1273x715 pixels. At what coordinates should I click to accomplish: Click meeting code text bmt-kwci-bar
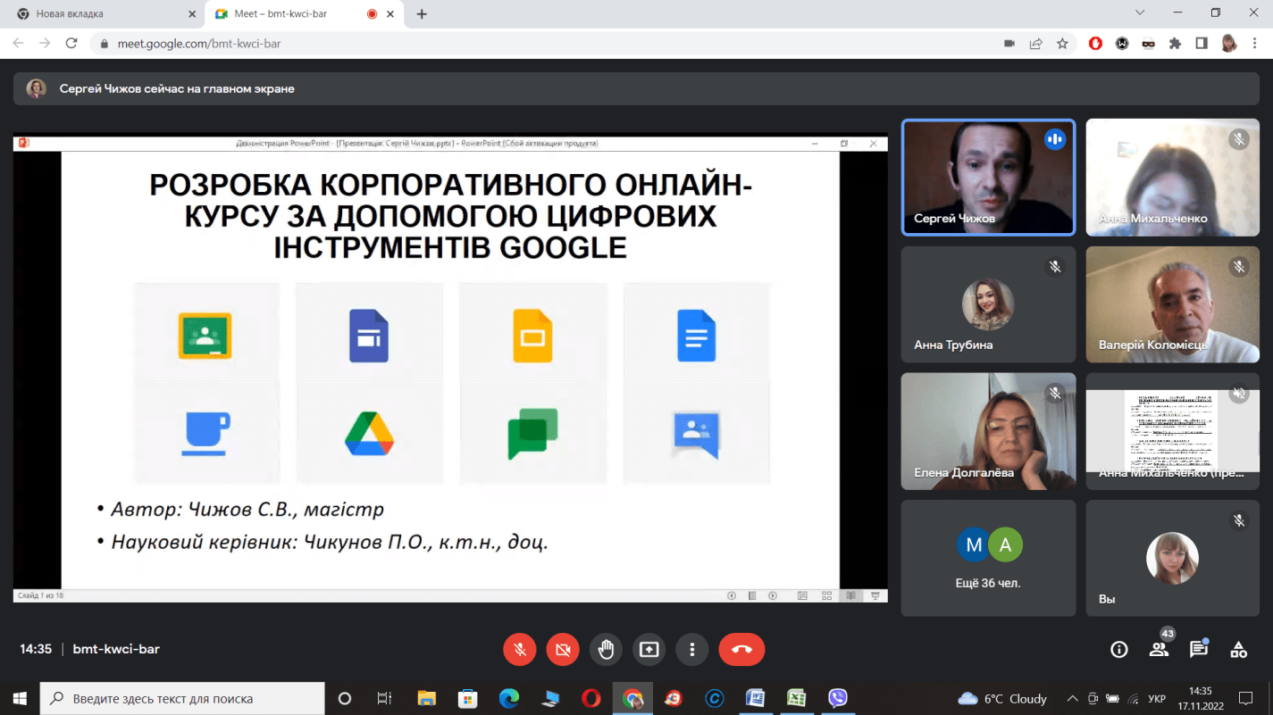[116, 649]
